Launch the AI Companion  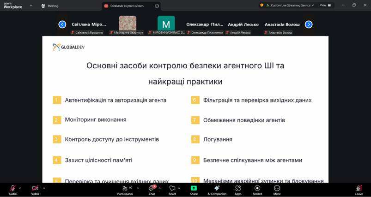pos(217,189)
